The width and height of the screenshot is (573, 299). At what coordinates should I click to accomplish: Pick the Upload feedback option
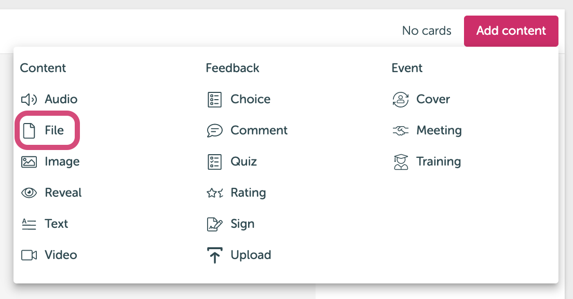[x=239, y=255]
